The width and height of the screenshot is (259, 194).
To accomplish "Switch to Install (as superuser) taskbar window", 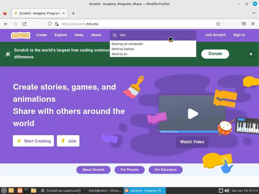I will [x=60, y=190].
